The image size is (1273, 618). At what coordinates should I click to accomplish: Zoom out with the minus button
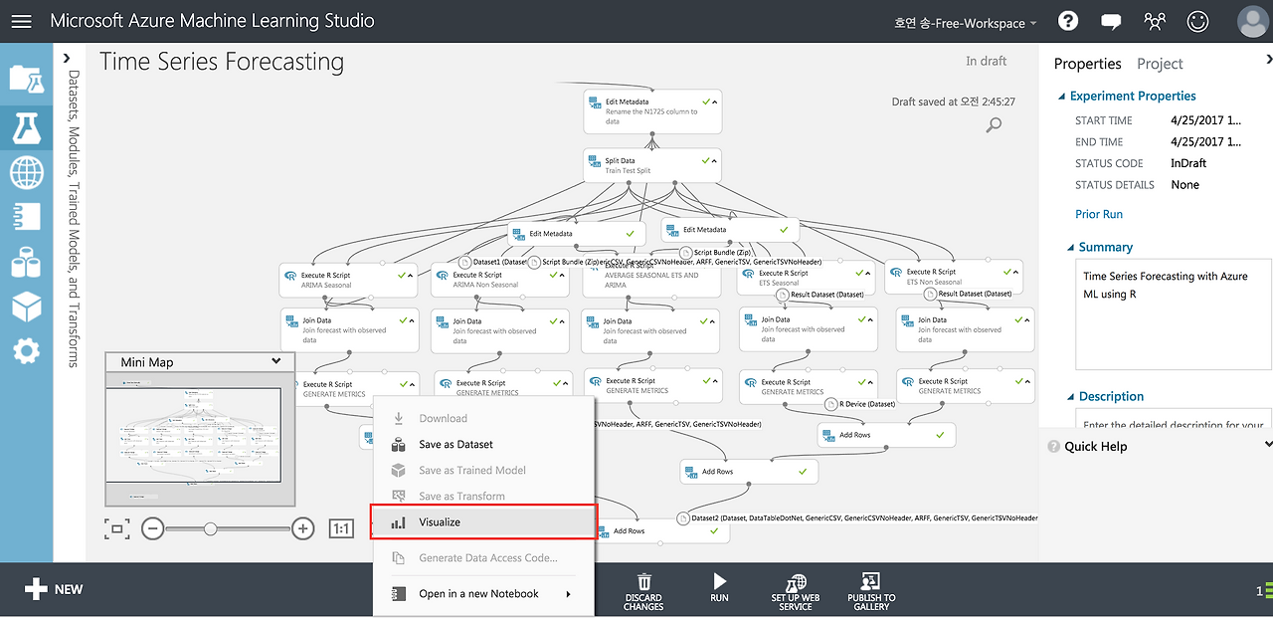152,528
